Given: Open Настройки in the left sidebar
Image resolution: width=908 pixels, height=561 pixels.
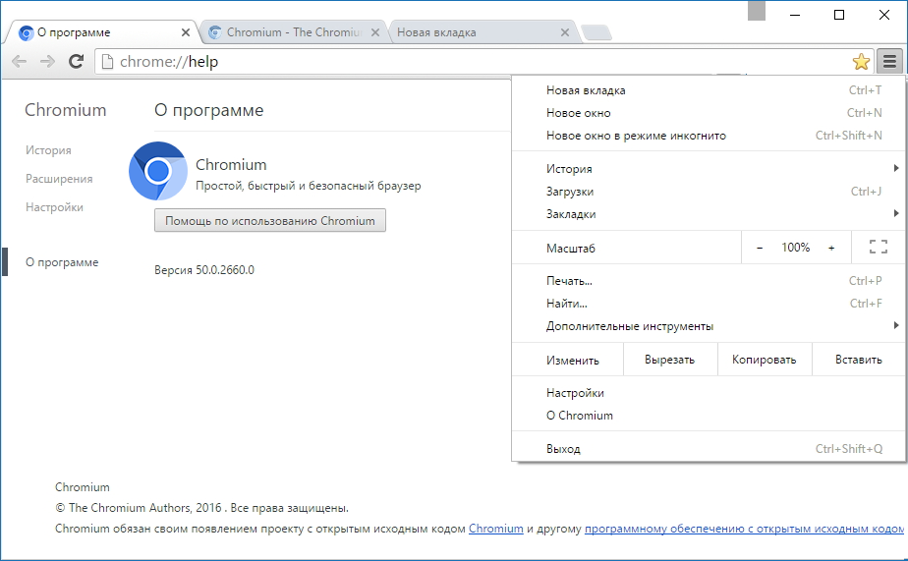Looking at the screenshot, I should coord(54,207).
